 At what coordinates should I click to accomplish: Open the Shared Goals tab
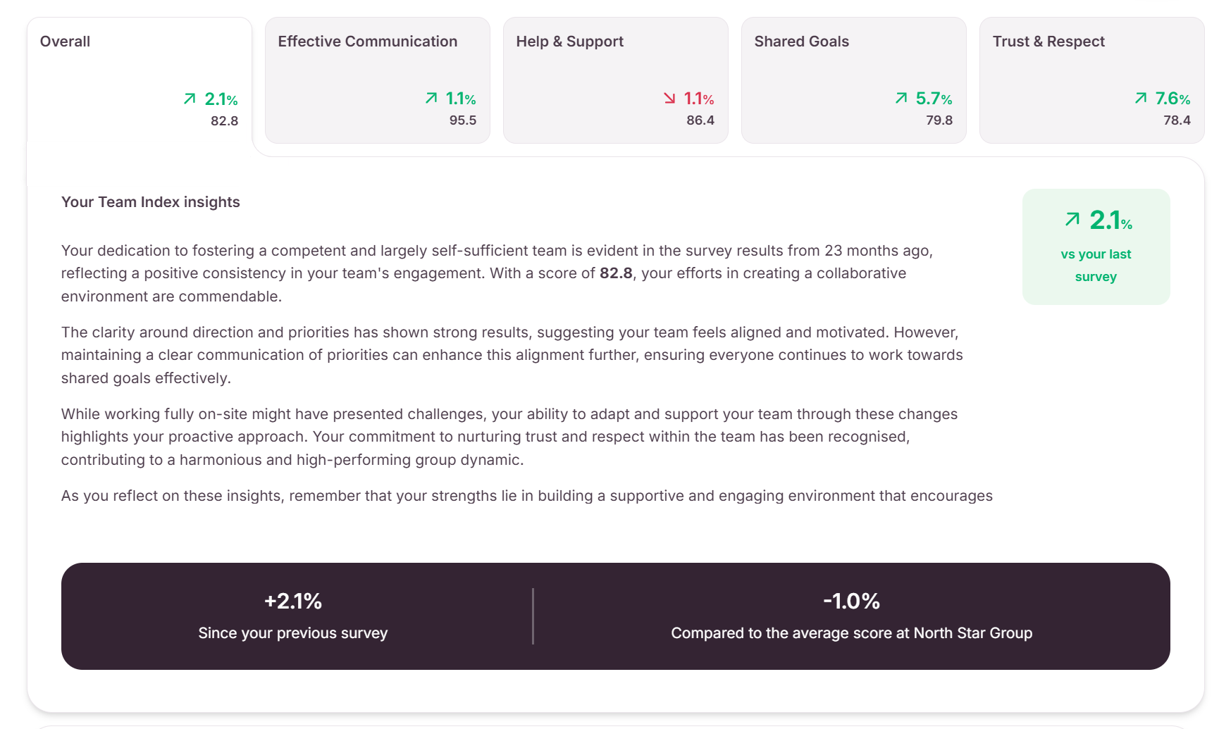[854, 80]
